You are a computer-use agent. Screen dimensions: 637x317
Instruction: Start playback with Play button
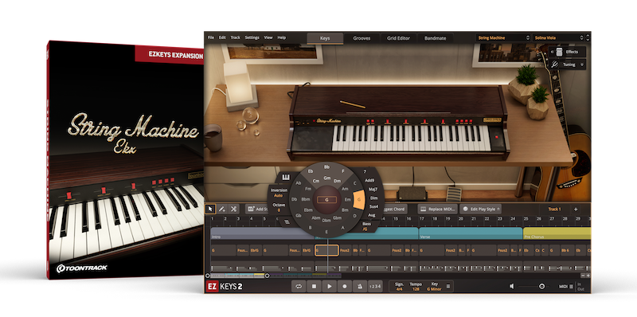coord(330,286)
